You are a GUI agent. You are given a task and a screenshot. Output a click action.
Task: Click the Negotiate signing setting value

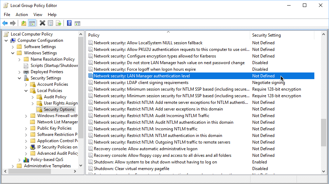[268, 83]
